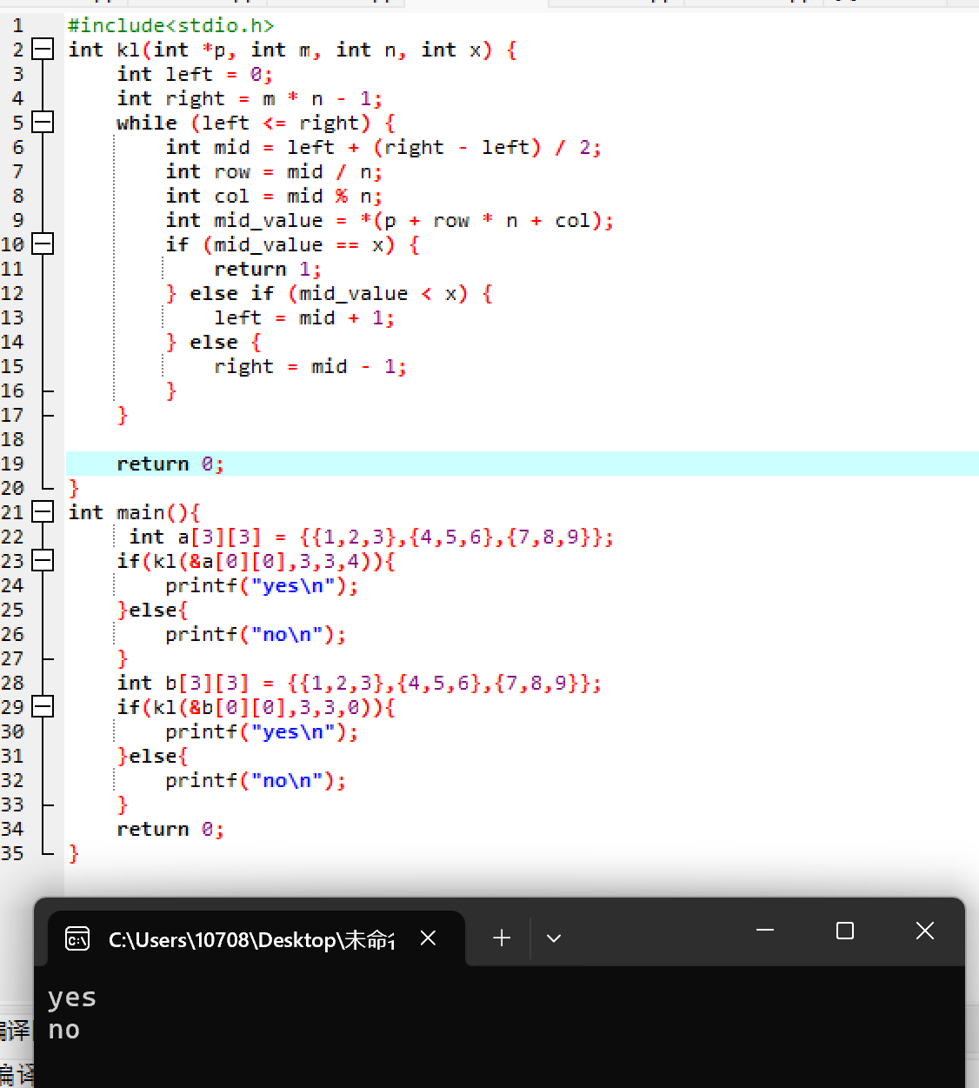Image resolution: width=979 pixels, height=1088 pixels.
Task: Open a new terminal tab with plus button
Action: [x=502, y=938]
